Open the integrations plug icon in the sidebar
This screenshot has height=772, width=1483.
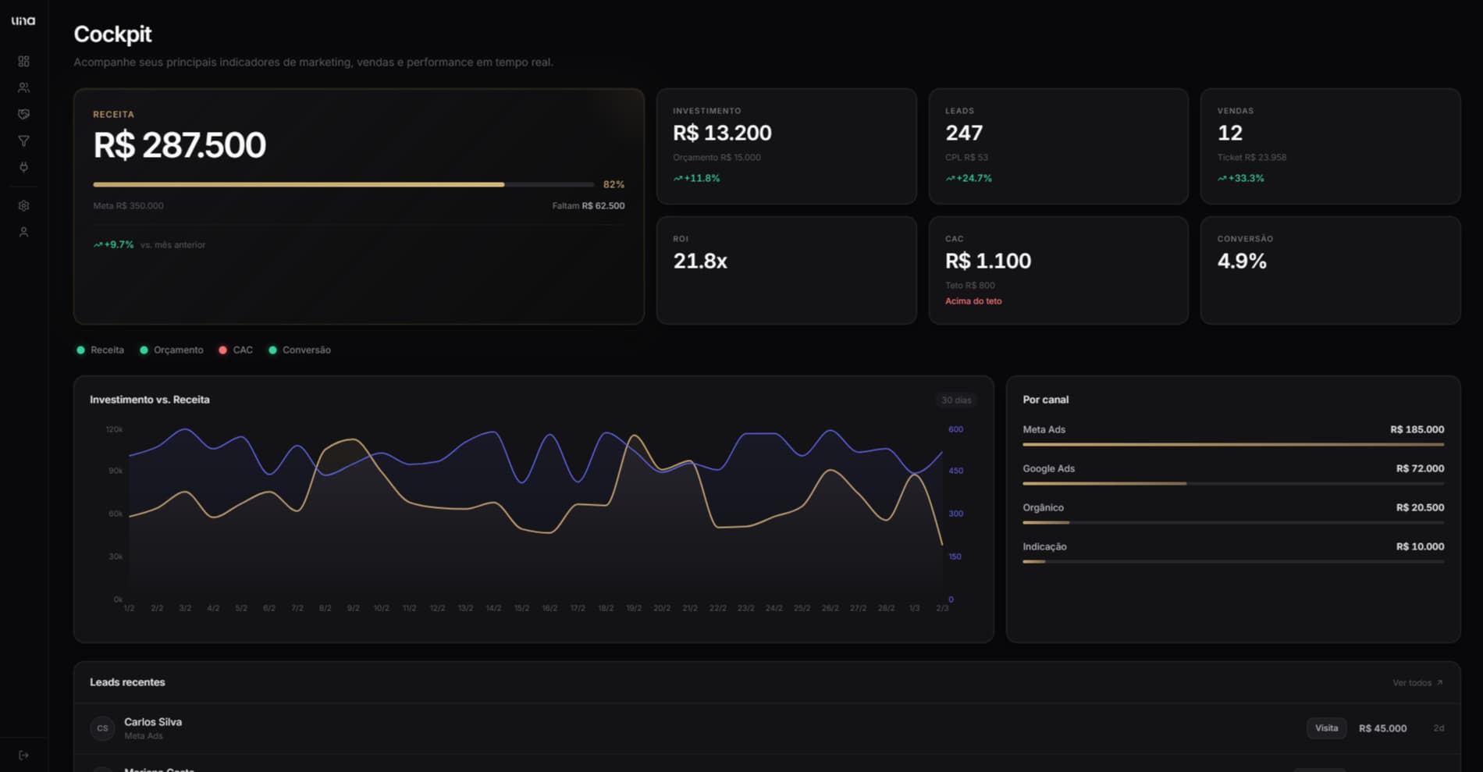pyautogui.click(x=23, y=167)
